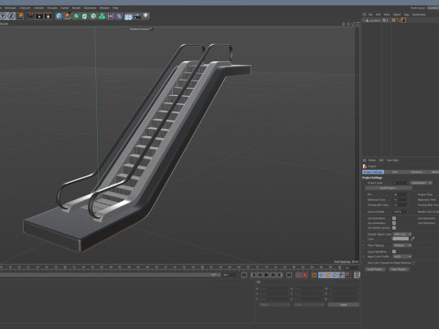Click the red Record Active Objects button

(x=305, y=275)
